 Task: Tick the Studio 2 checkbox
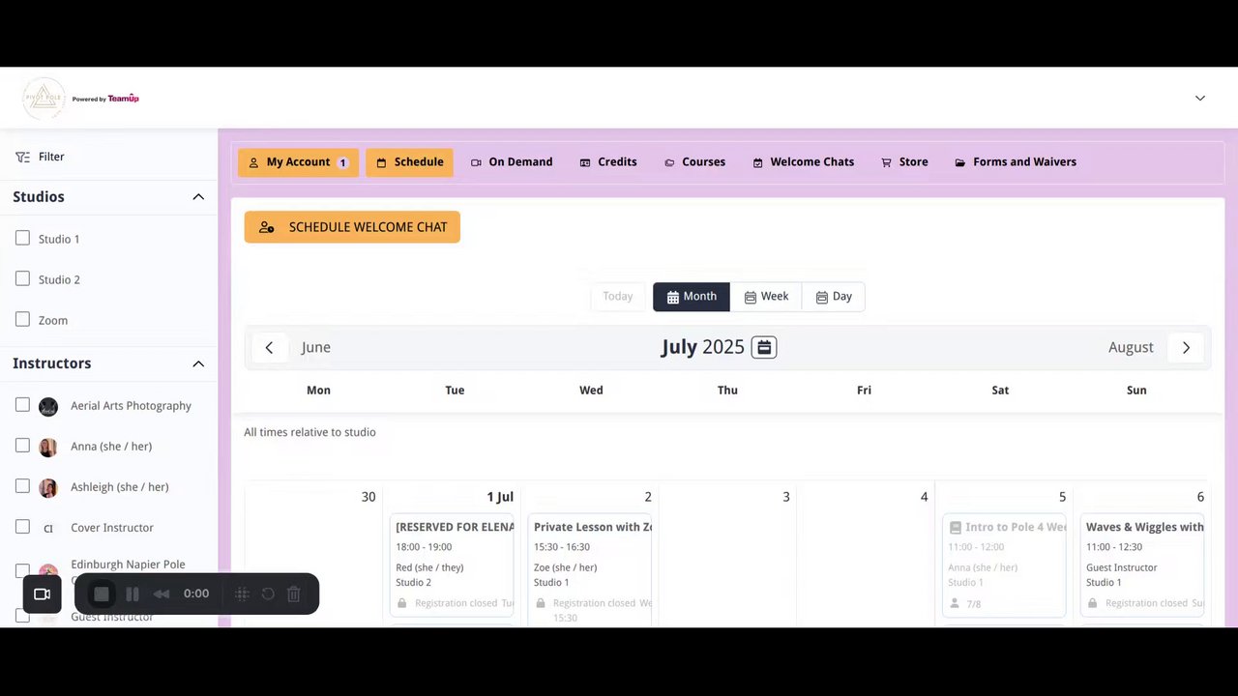coord(22,278)
